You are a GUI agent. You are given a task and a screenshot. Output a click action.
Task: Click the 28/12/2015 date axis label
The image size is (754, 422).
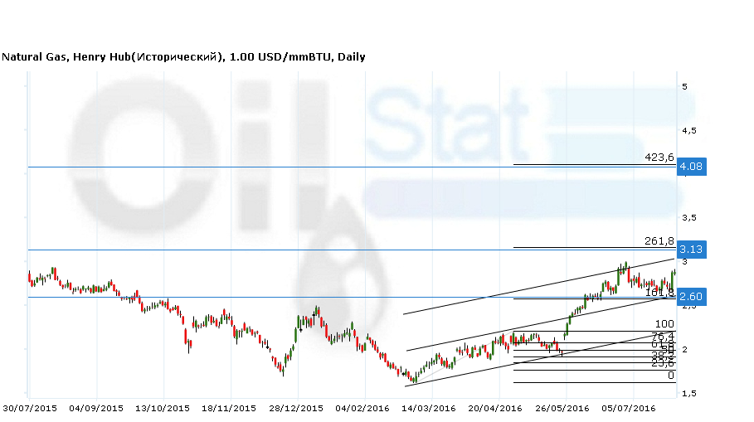(296, 408)
